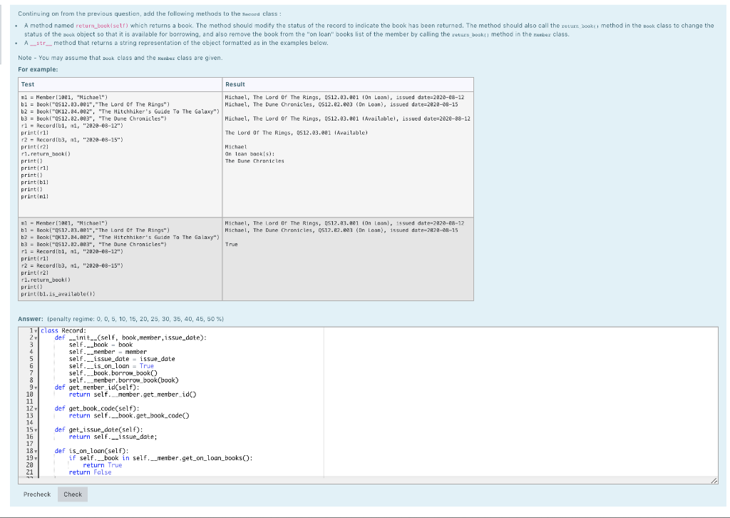Click the first example test code cell
Image resolution: width=730 pixels, height=518 pixels.
120,154
